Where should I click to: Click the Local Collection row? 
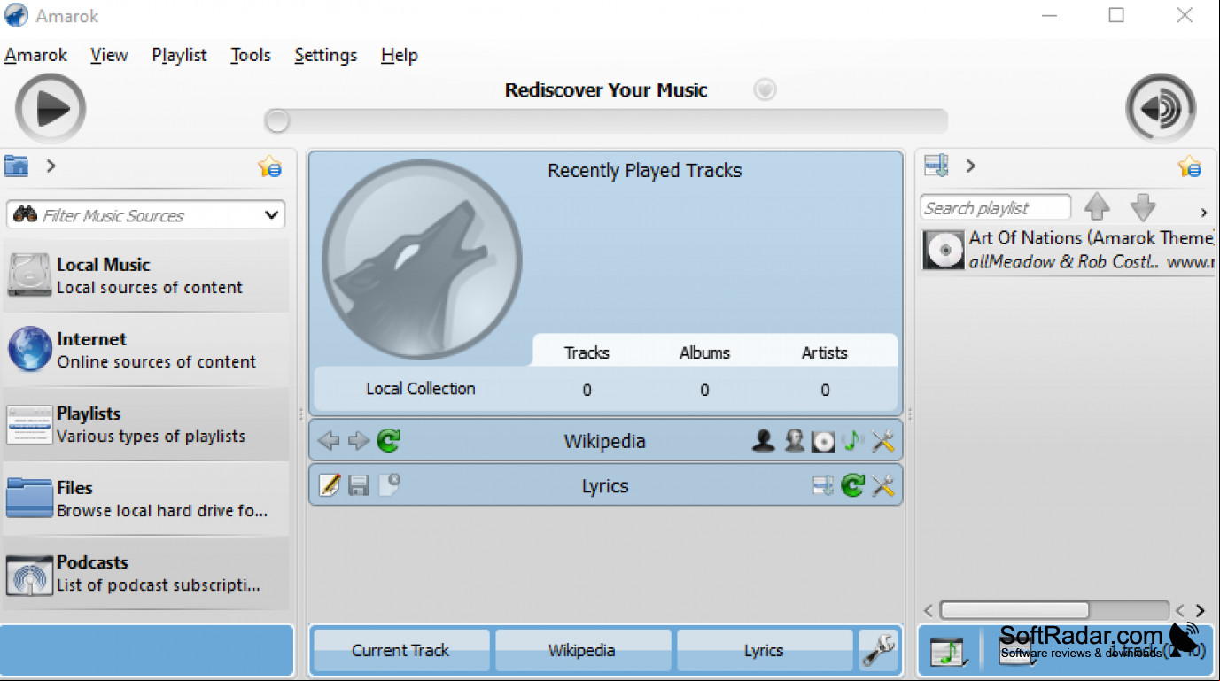pos(606,390)
